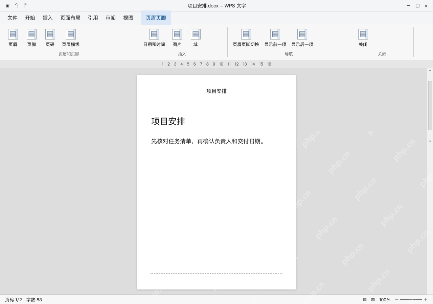
Task: Click the 100% zoom level
Action: 385,300
